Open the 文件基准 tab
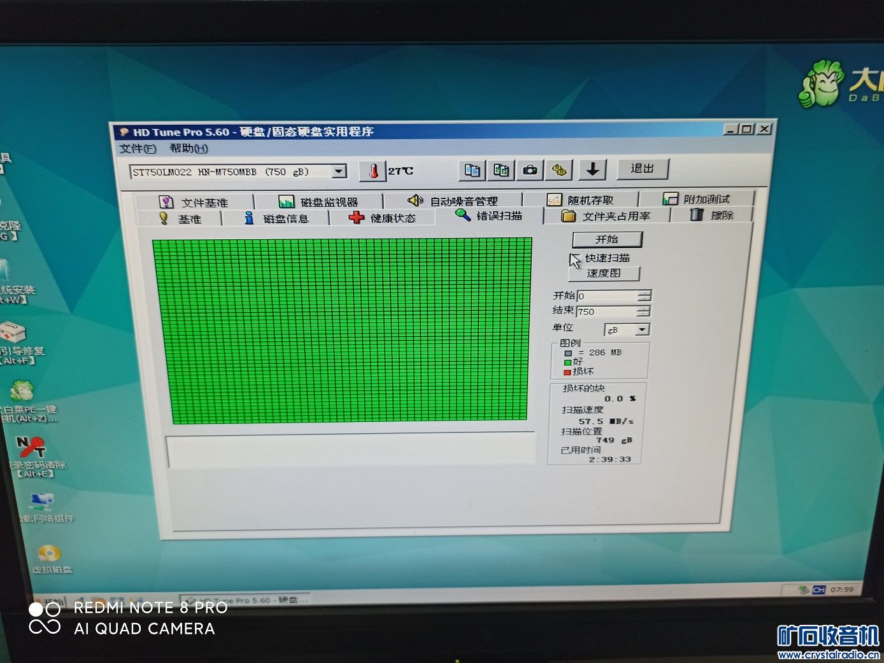The height and width of the screenshot is (663, 884). 193,202
